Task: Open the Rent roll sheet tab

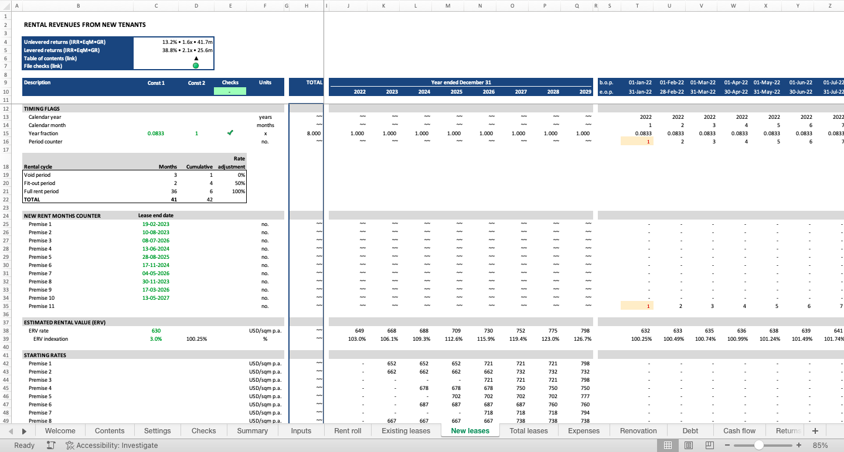Action: tap(348, 430)
